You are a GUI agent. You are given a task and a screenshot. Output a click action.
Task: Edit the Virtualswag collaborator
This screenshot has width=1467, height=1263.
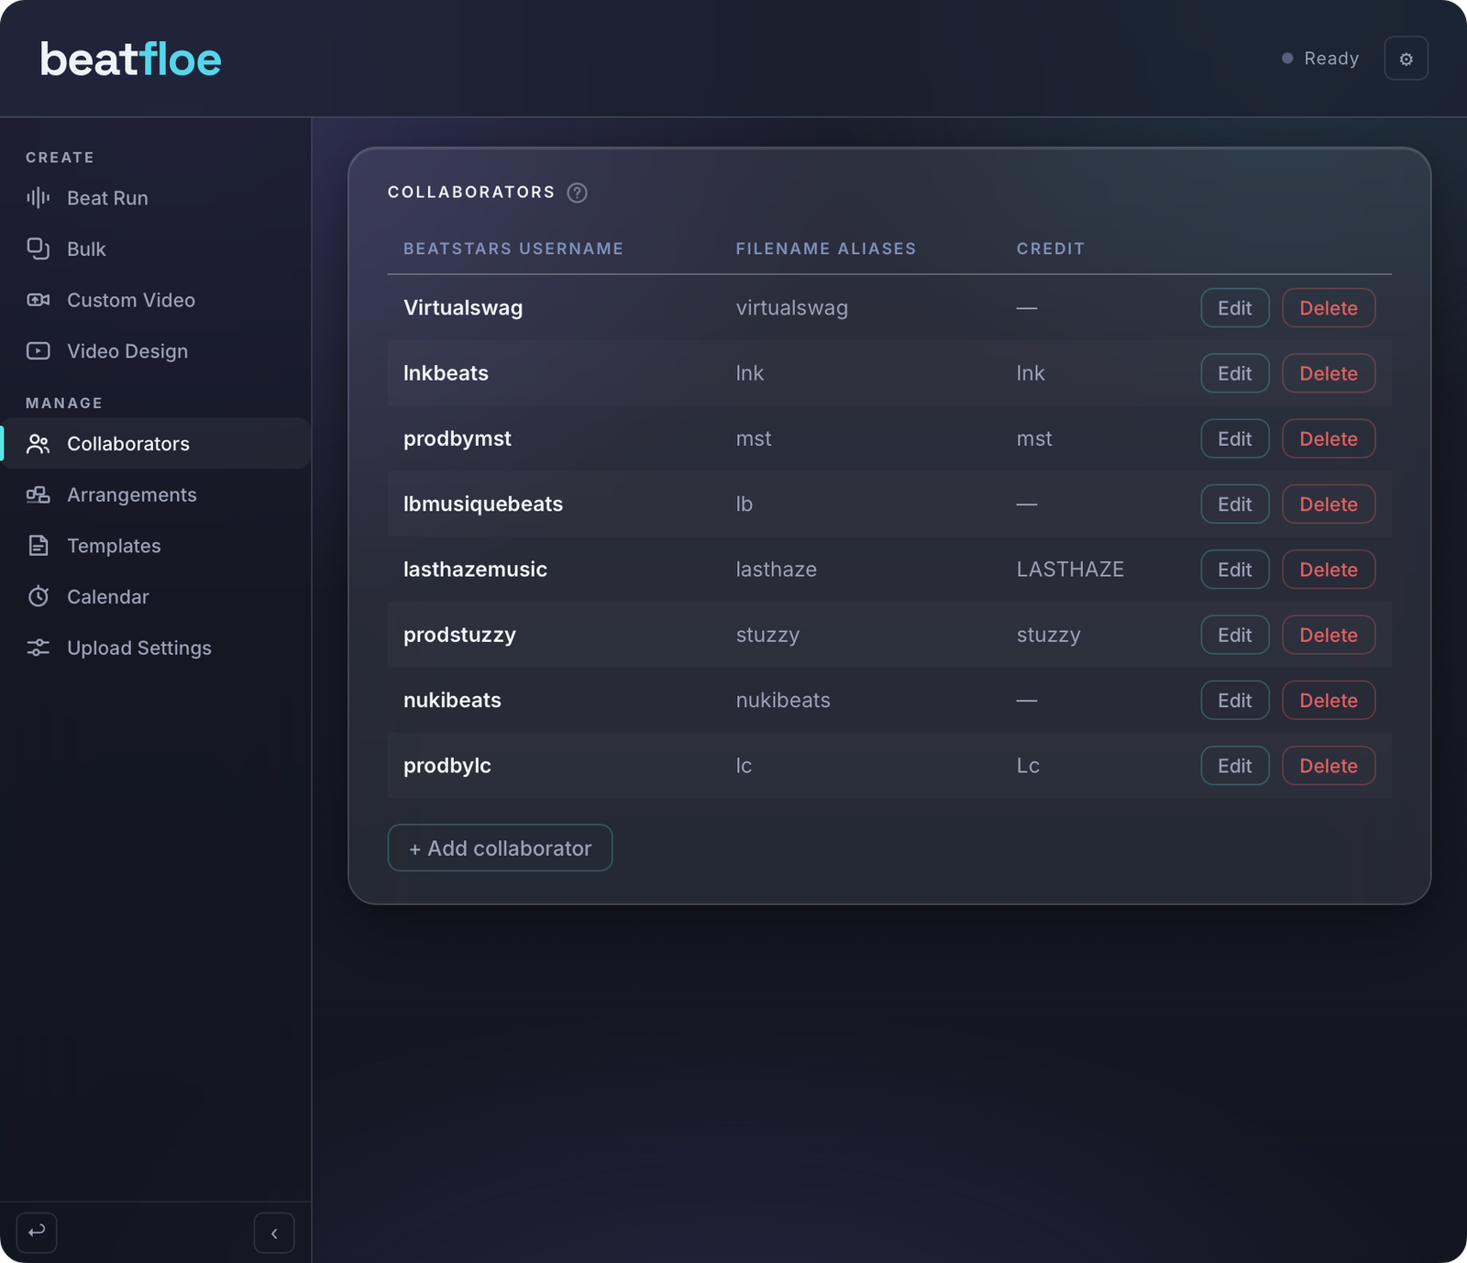1235,308
